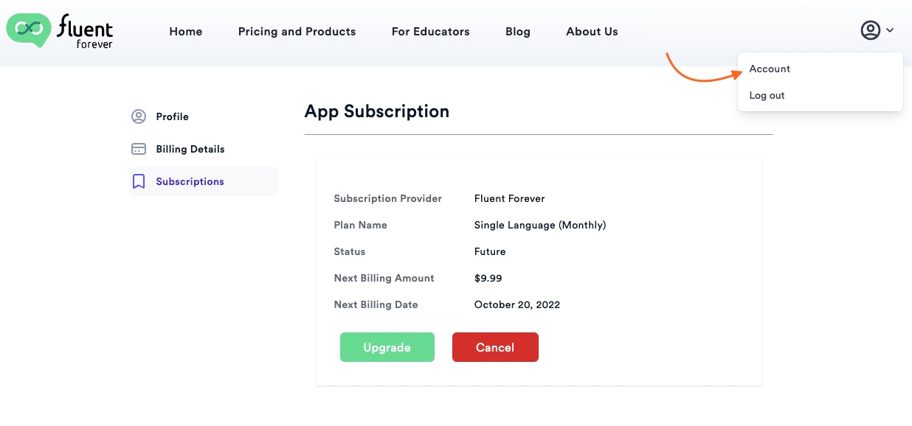Image resolution: width=912 pixels, height=426 pixels.
Task: Open the user account avatar icon
Action: [x=871, y=30]
